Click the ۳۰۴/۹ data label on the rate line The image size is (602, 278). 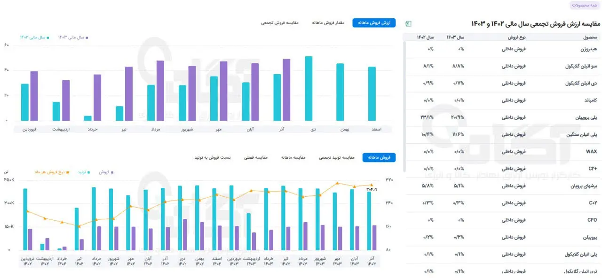(372, 189)
